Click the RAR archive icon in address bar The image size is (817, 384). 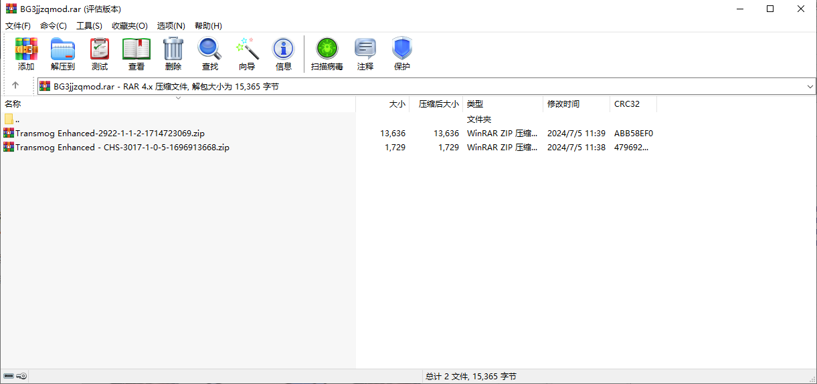tap(45, 87)
